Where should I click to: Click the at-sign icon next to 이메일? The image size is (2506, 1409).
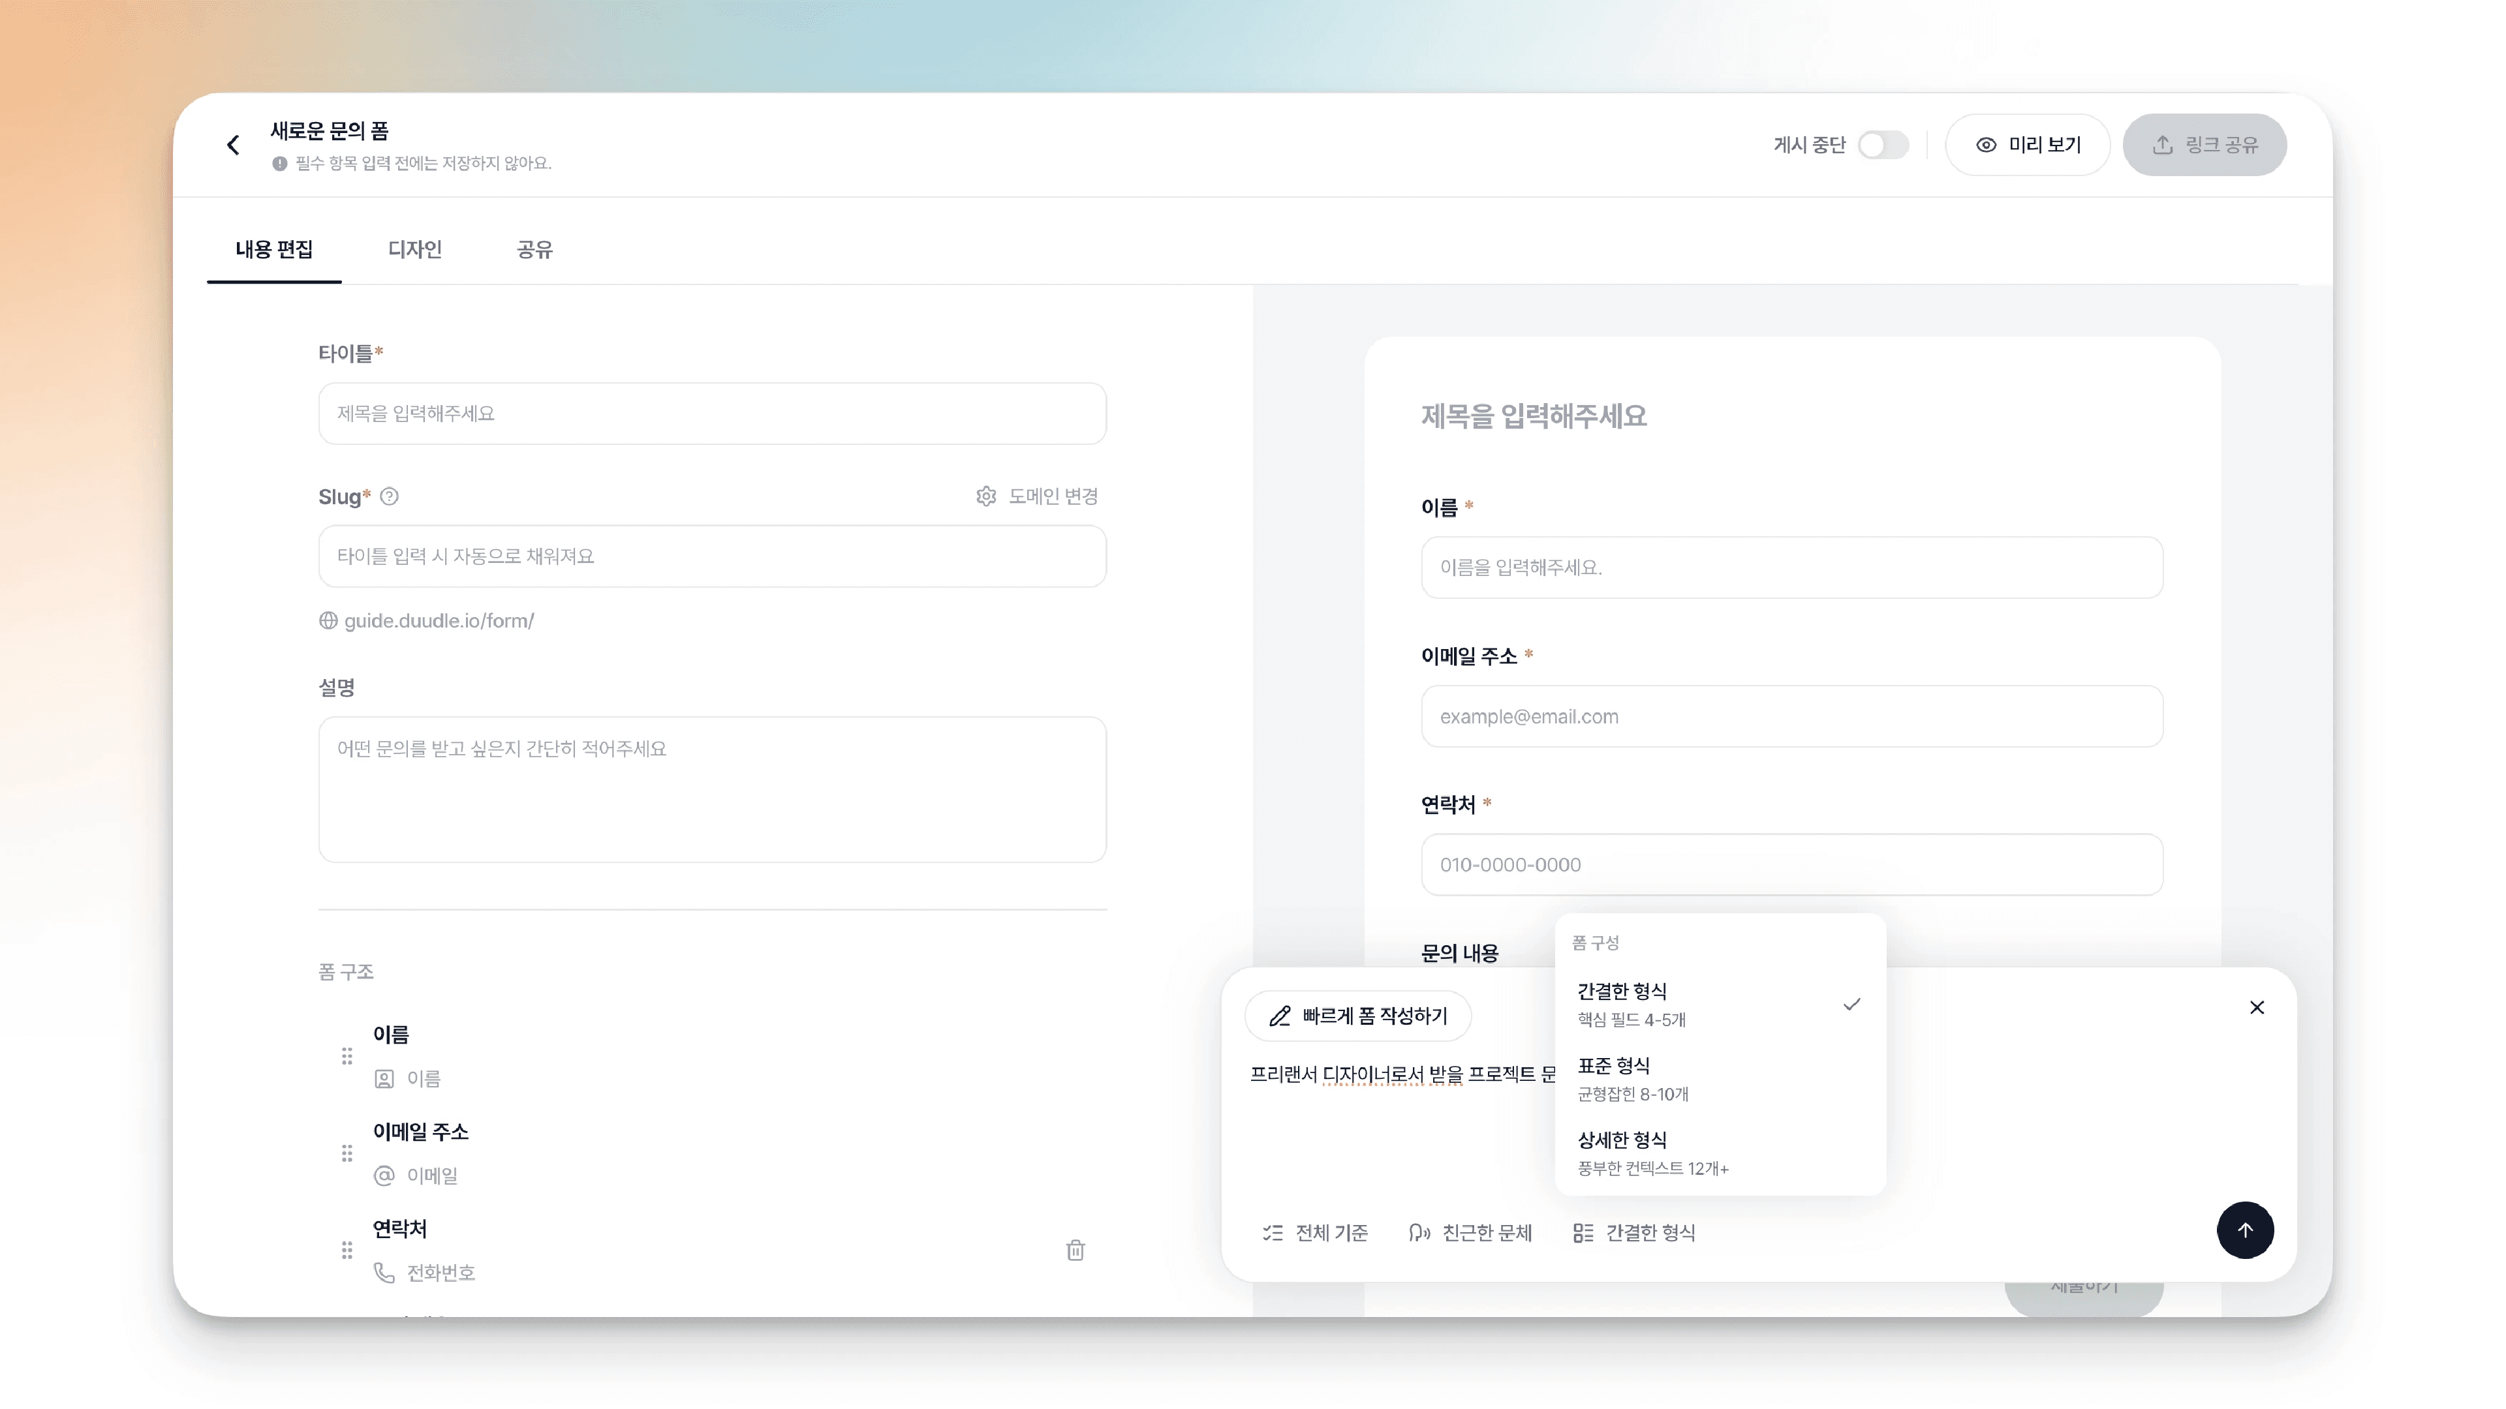tap(384, 1175)
